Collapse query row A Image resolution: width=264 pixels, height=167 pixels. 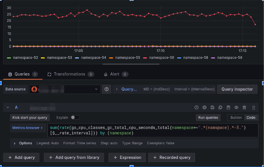(x=8, y=108)
